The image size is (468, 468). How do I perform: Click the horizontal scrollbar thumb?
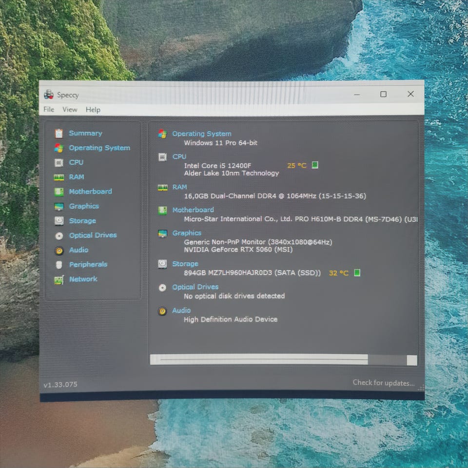264,360
